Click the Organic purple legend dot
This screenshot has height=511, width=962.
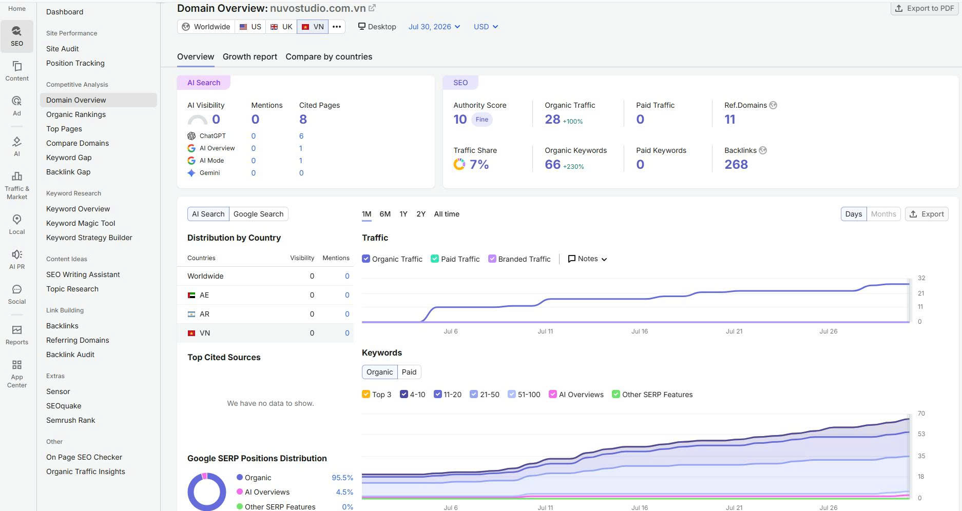coord(239,477)
